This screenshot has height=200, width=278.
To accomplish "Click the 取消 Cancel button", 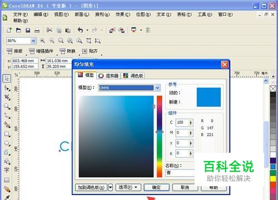I will coord(185,187).
